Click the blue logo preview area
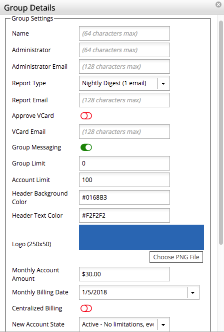 tap(141, 237)
